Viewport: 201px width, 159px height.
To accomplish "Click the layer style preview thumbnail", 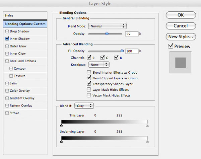I will pyautogui.click(x=180, y=62).
